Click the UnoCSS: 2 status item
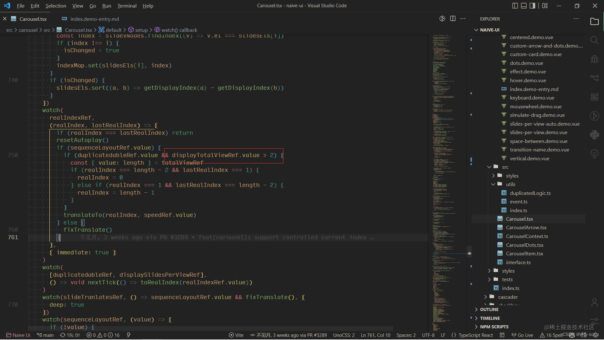 (x=344, y=335)
